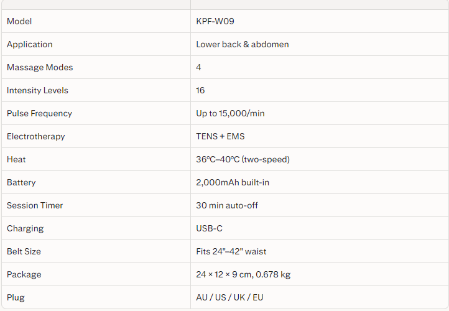Select the KPF-W09 model value
The height and width of the screenshot is (311, 449).
coord(215,21)
